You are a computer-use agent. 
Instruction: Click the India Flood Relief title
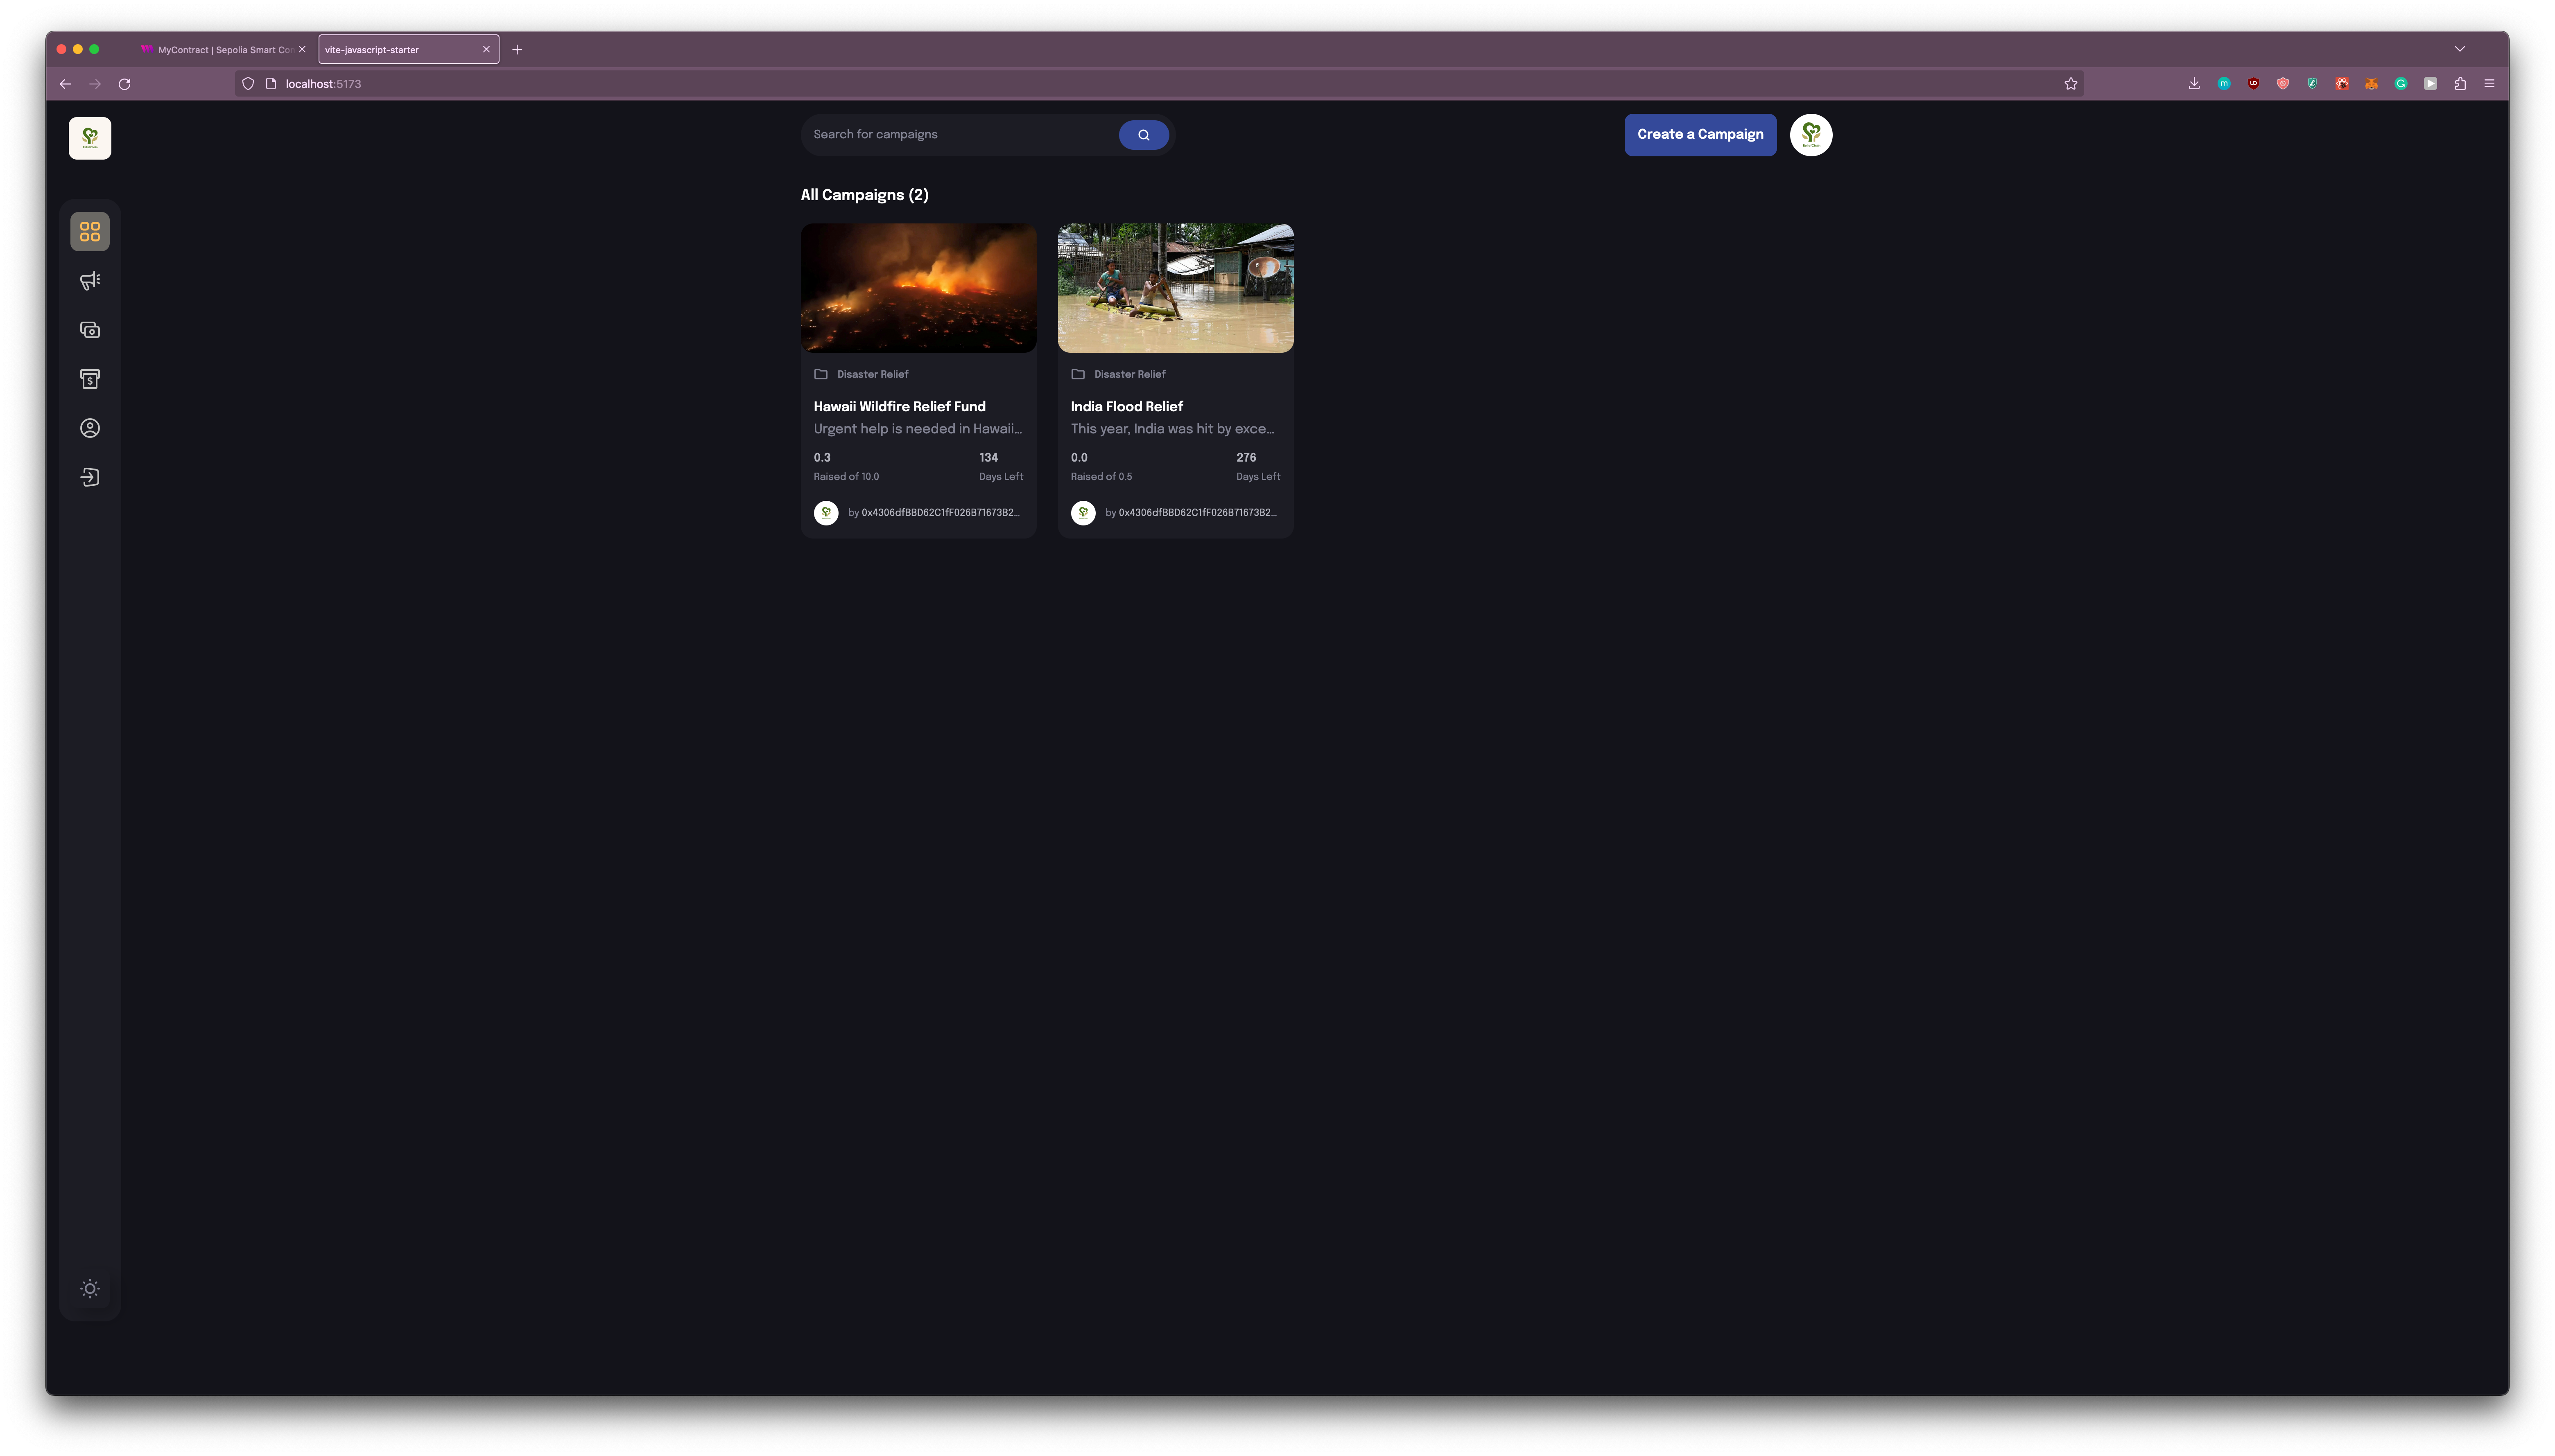tap(1126, 406)
